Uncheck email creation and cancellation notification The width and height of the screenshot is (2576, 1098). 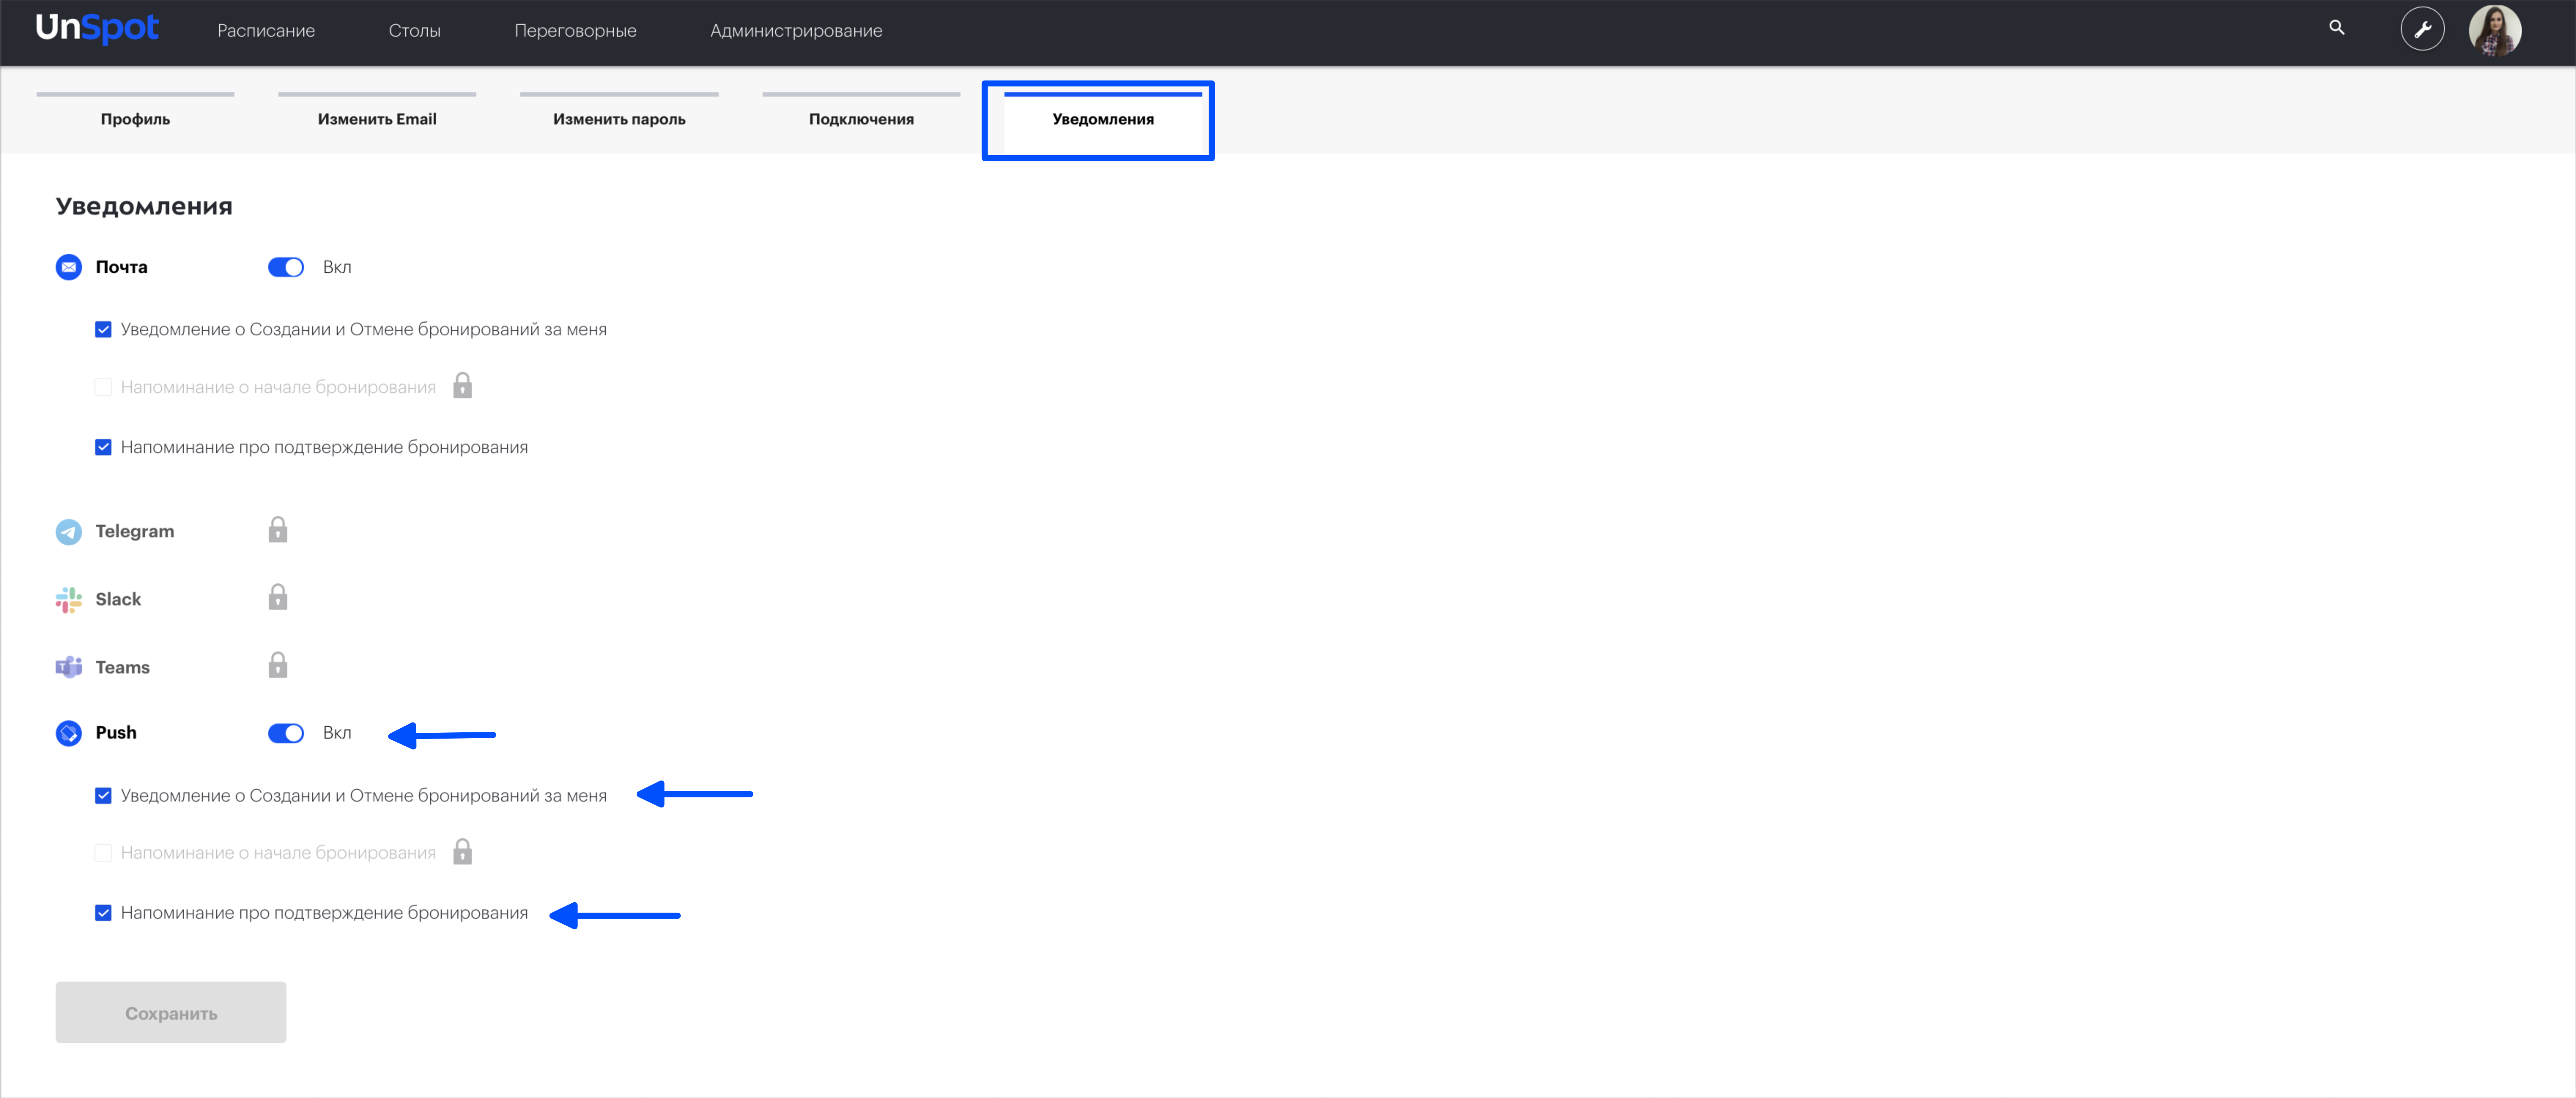click(x=103, y=330)
